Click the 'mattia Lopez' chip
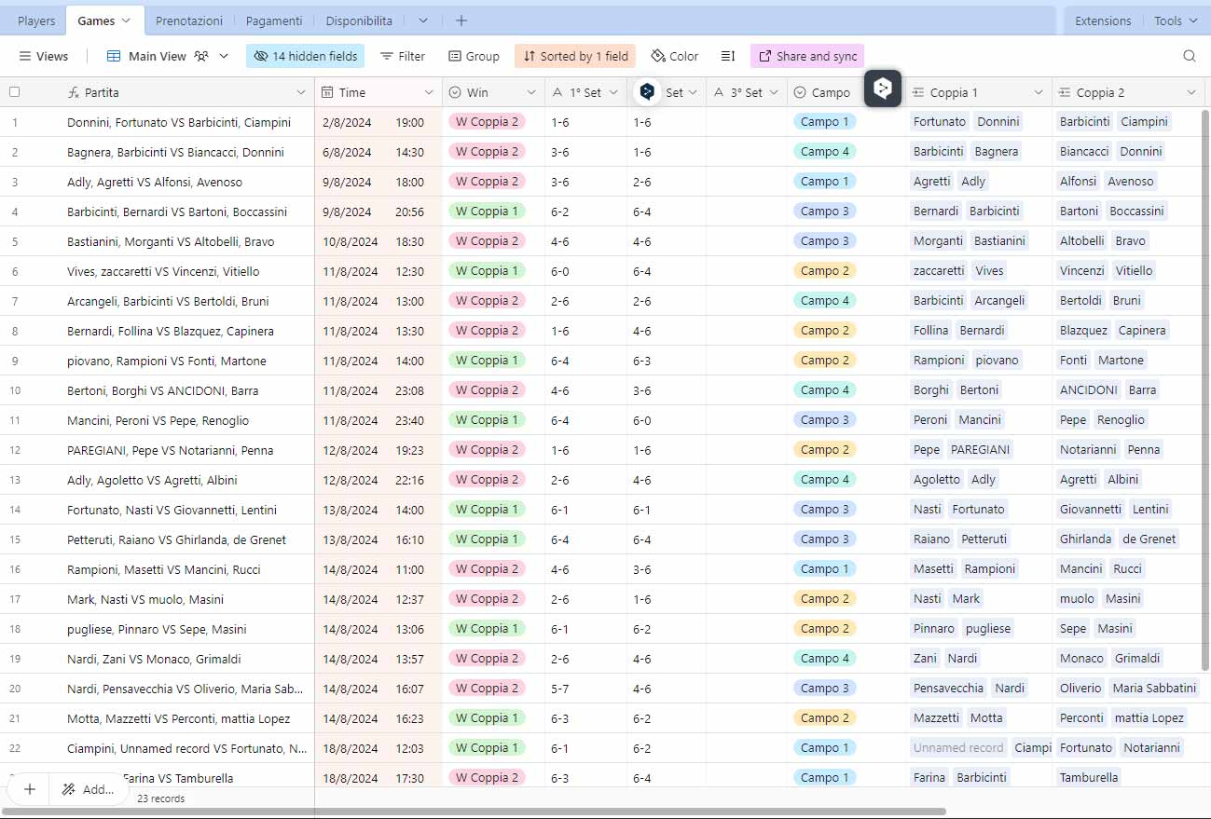The width and height of the screenshot is (1211, 819). (1149, 717)
